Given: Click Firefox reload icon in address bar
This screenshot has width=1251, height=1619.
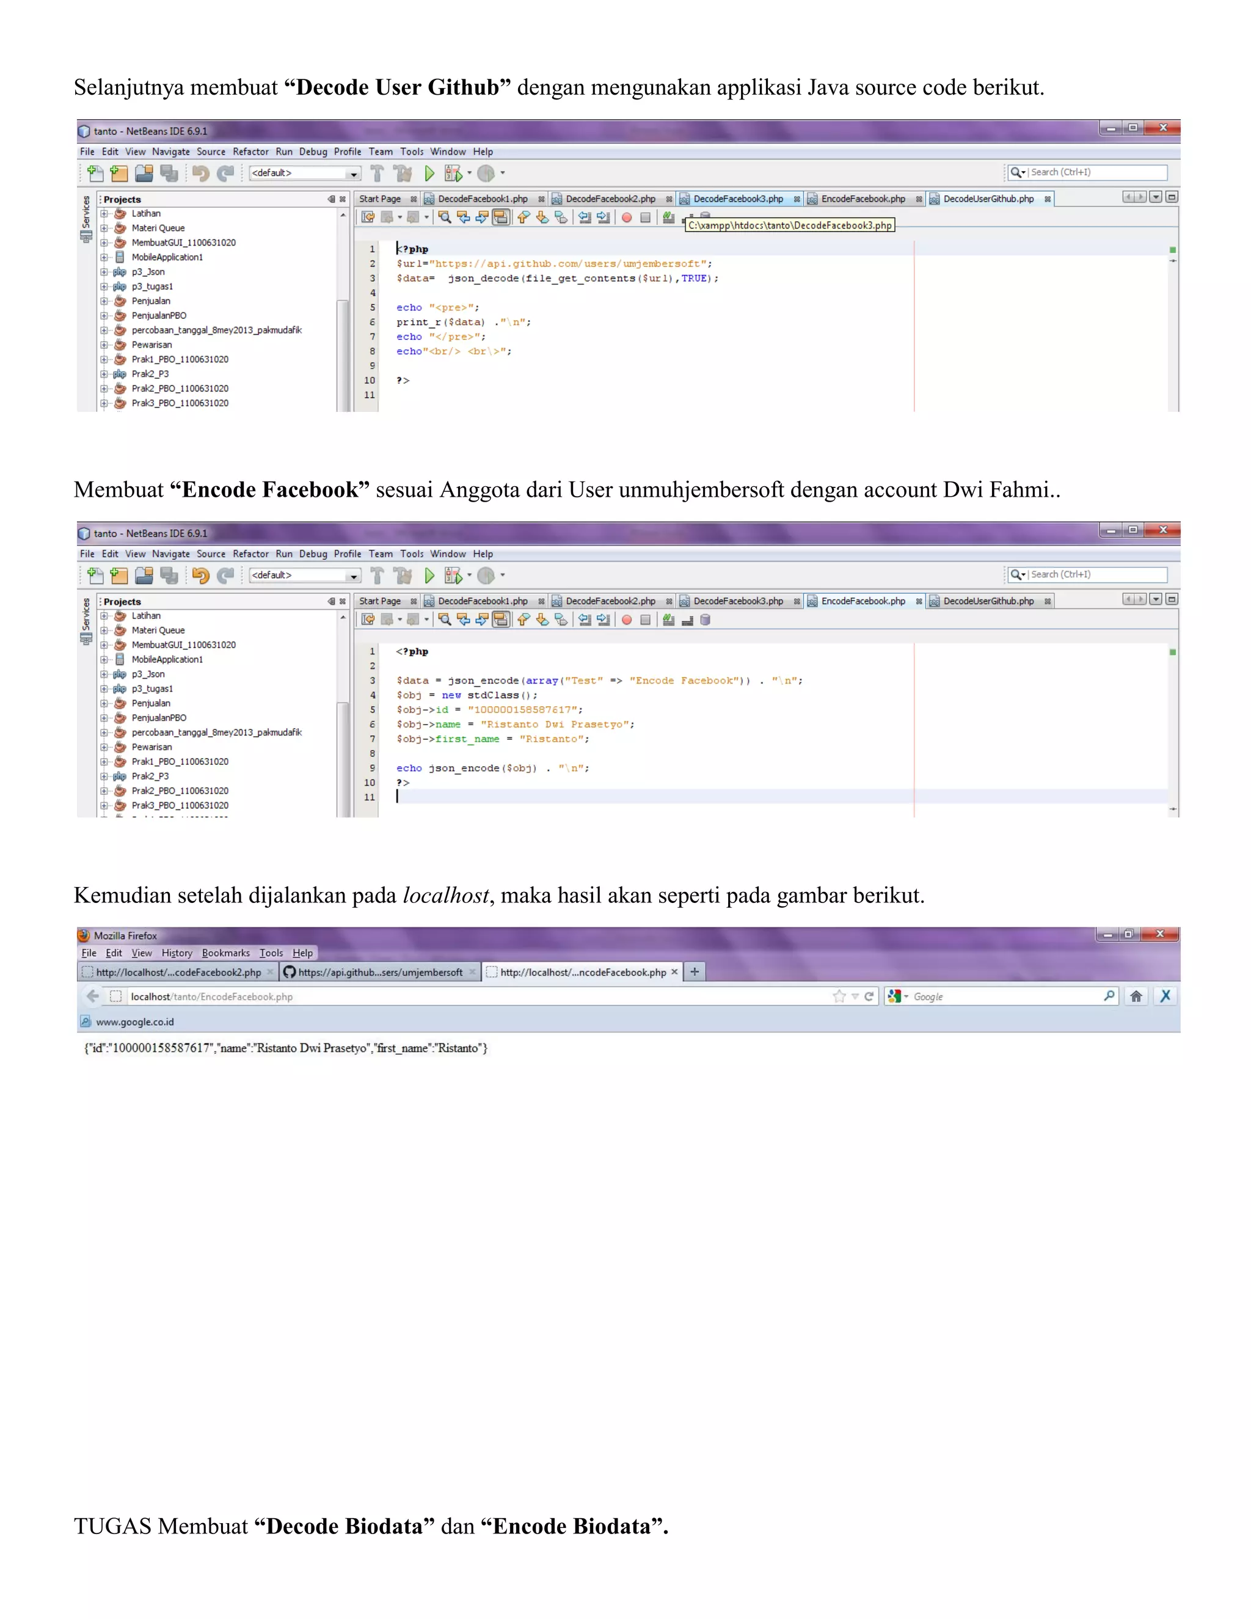Looking at the screenshot, I should coord(869,996).
